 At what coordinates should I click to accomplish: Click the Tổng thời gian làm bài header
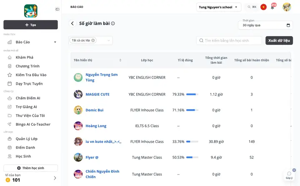pyautogui.click(x=216, y=60)
